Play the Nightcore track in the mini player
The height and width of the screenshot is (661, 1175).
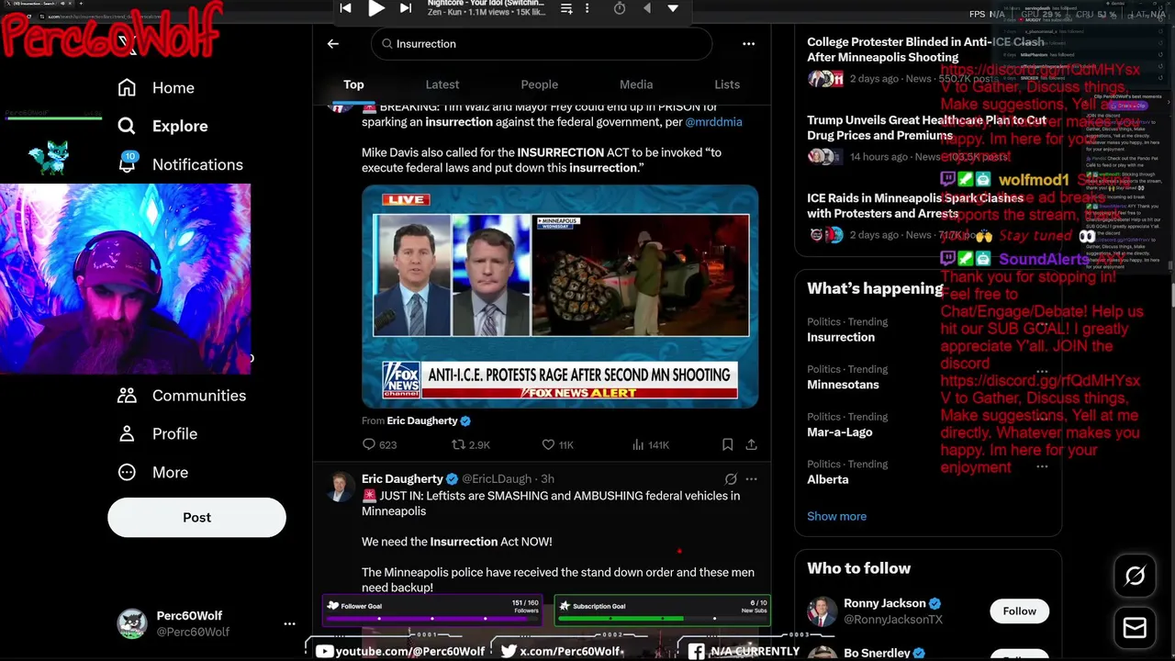pos(376,8)
